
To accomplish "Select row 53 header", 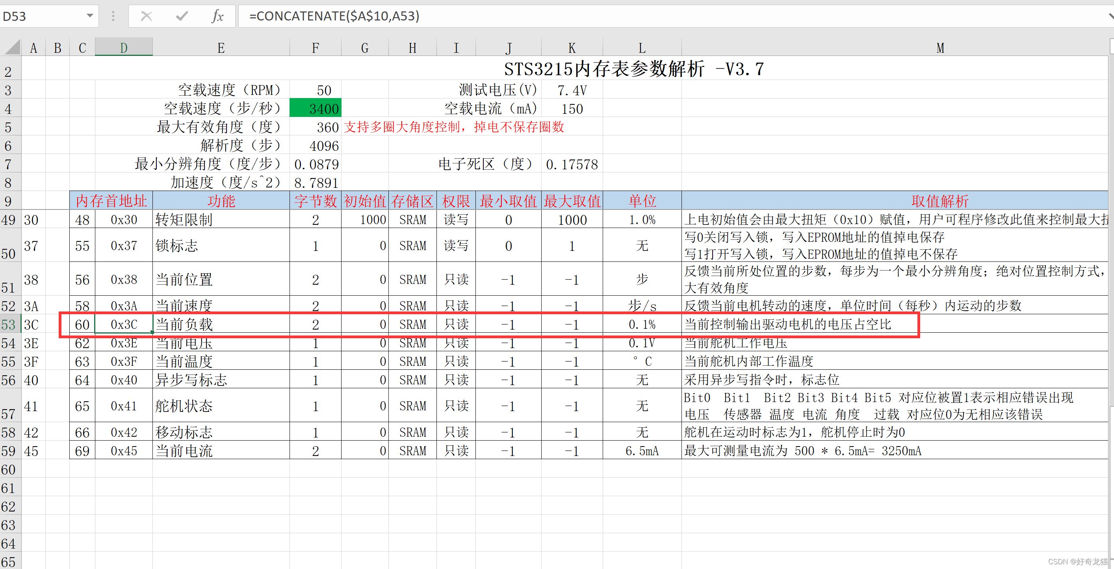I will [x=9, y=324].
